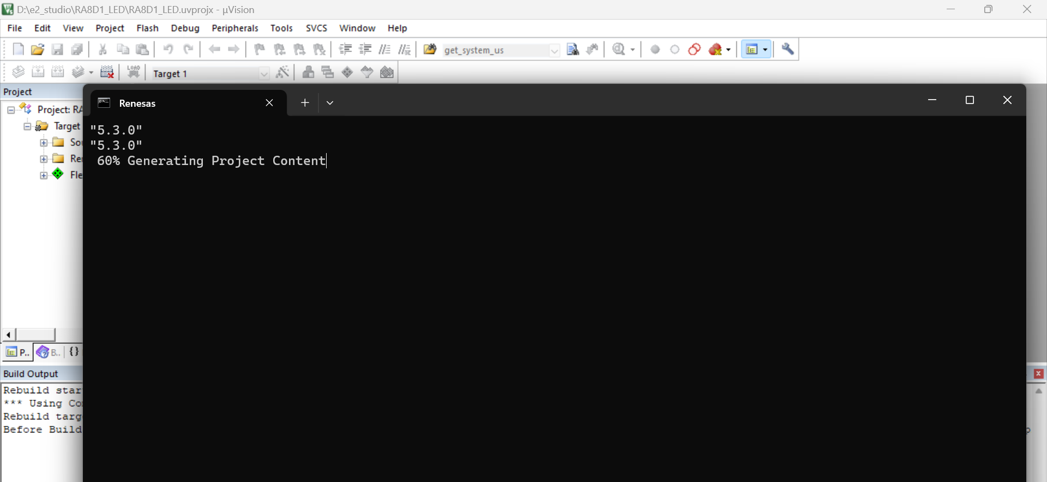Open Configuration using the wrench icon
1047x482 pixels.
pyautogui.click(x=787, y=50)
